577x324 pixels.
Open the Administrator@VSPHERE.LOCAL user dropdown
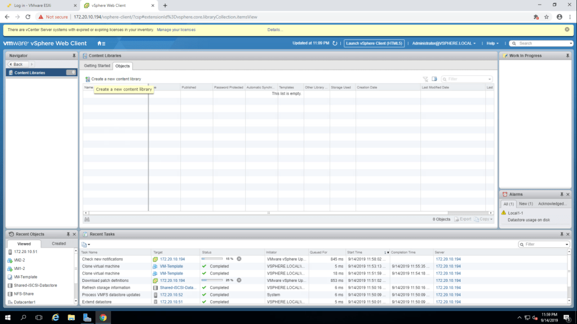pyautogui.click(x=443, y=43)
